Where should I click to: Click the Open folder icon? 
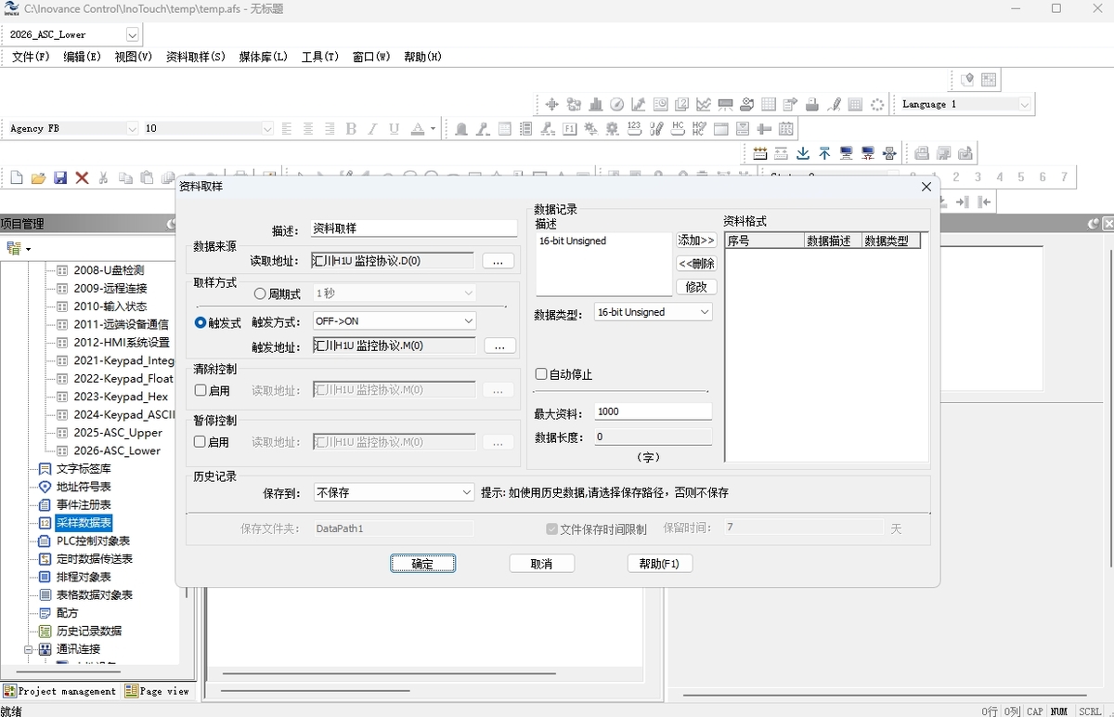(x=38, y=177)
